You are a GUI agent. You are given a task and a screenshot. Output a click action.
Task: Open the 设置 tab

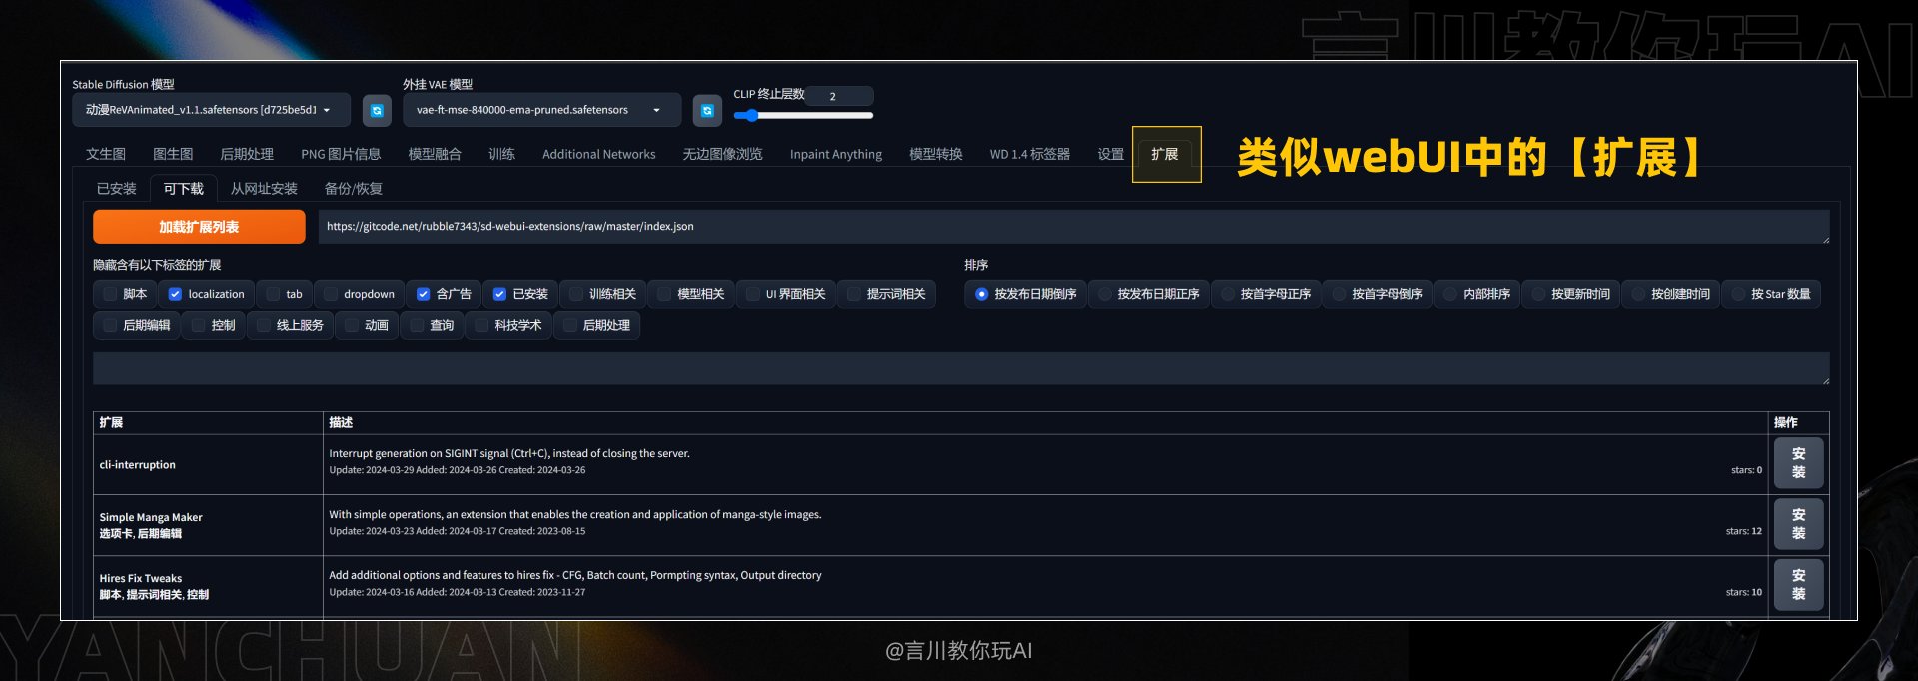point(1111,154)
